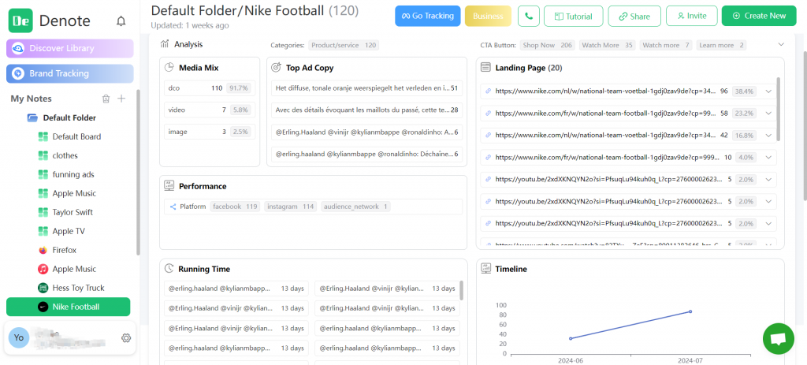Expand the 23.2% landing page row
The image size is (807, 365).
click(x=769, y=114)
